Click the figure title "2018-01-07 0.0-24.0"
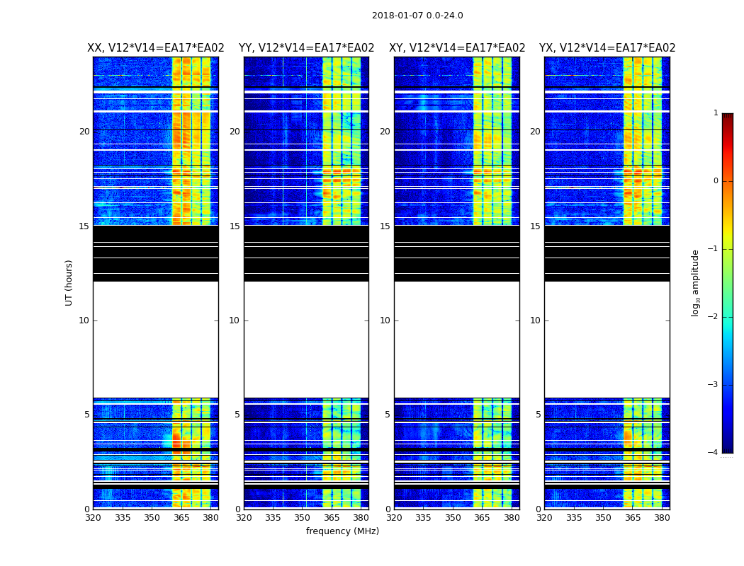744x566 pixels. pos(417,16)
